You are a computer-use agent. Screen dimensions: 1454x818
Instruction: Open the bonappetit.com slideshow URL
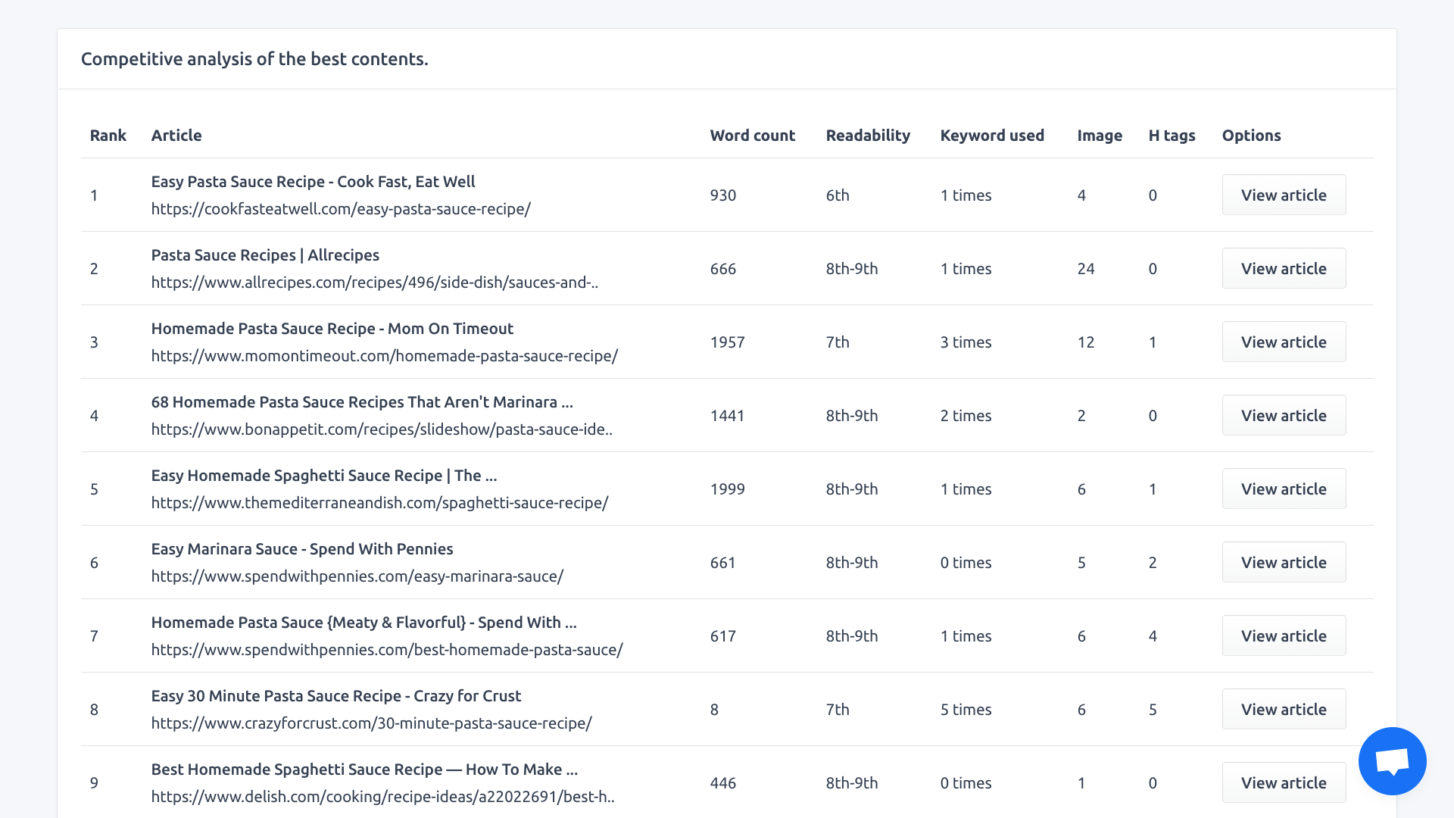[382, 429]
